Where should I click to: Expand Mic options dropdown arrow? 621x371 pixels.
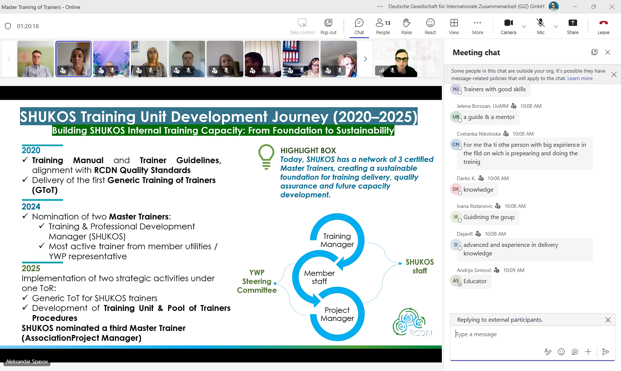click(x=556, y=26)
